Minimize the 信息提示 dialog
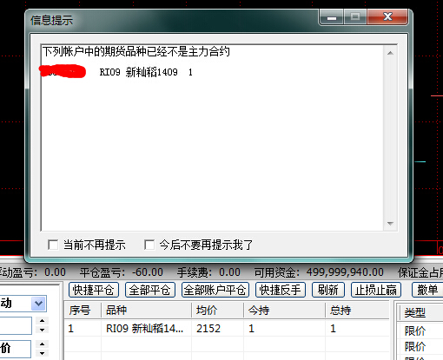The width and height of the screenshot is (443, 360). tap(332, 16)
